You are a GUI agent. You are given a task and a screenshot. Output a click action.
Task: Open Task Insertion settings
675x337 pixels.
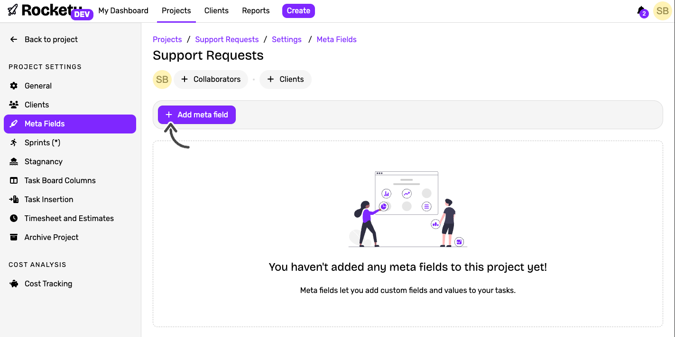(70, 199)
